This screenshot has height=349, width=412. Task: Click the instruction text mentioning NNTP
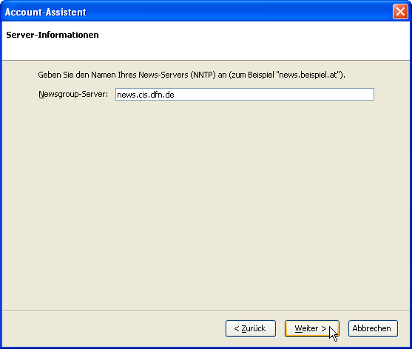tap(192, 75)
